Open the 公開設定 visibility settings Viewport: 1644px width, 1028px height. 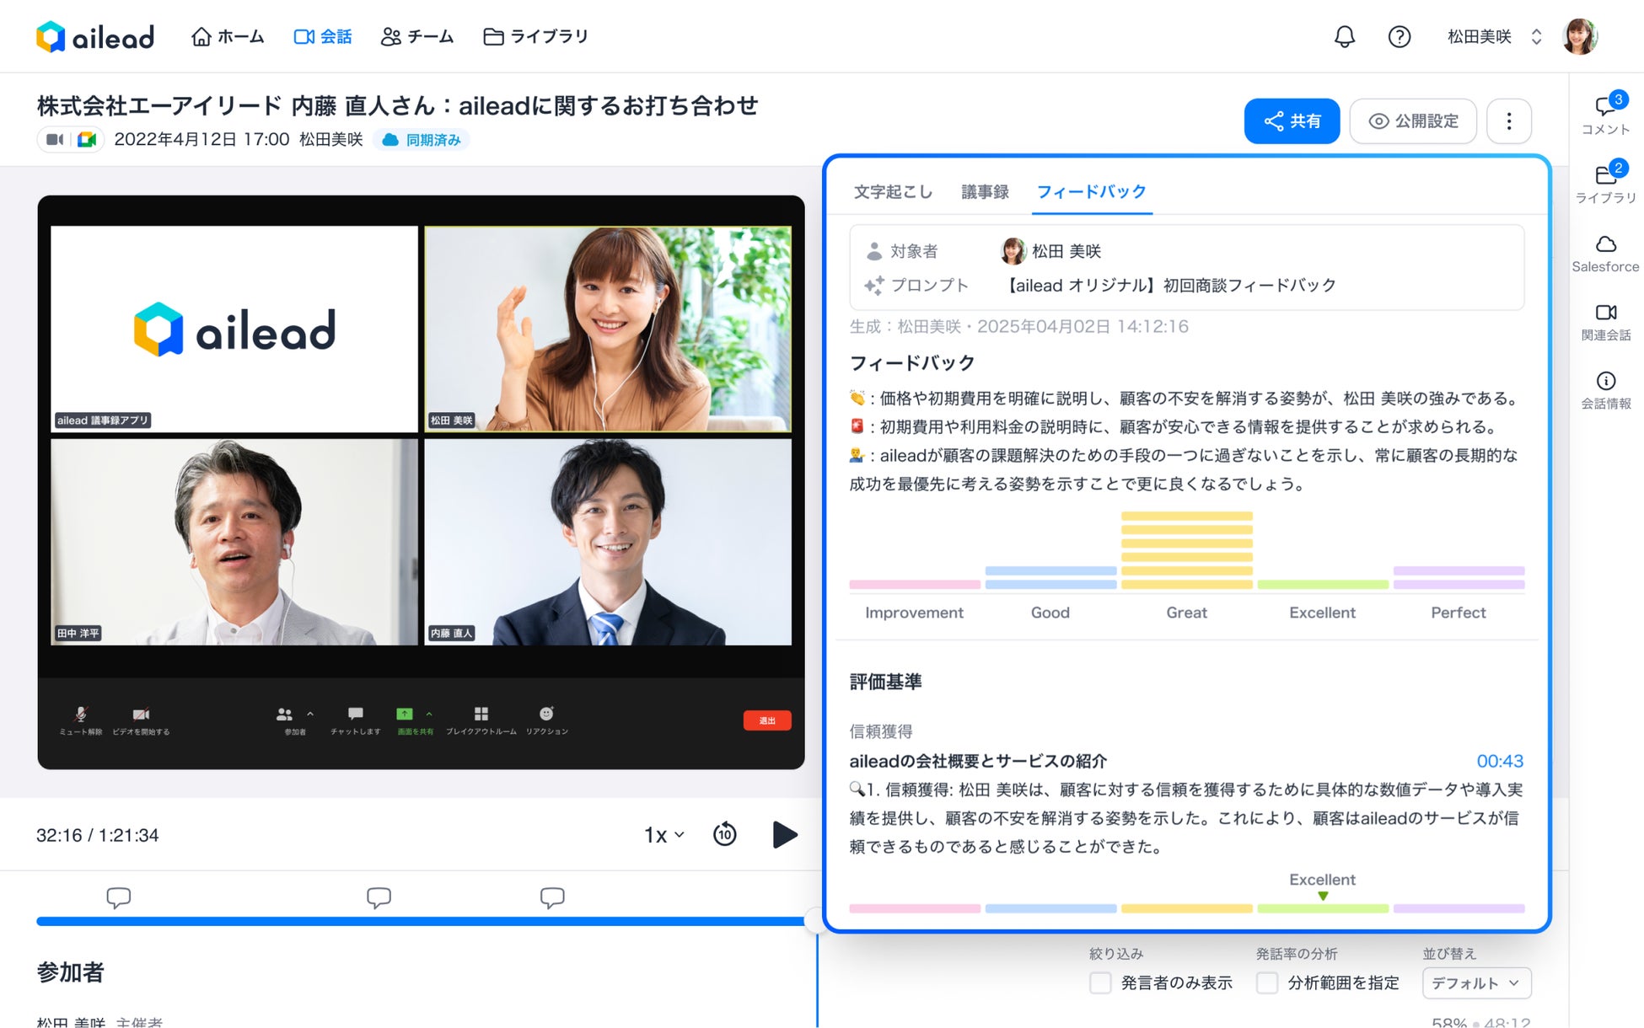[x=1413, y=121]
